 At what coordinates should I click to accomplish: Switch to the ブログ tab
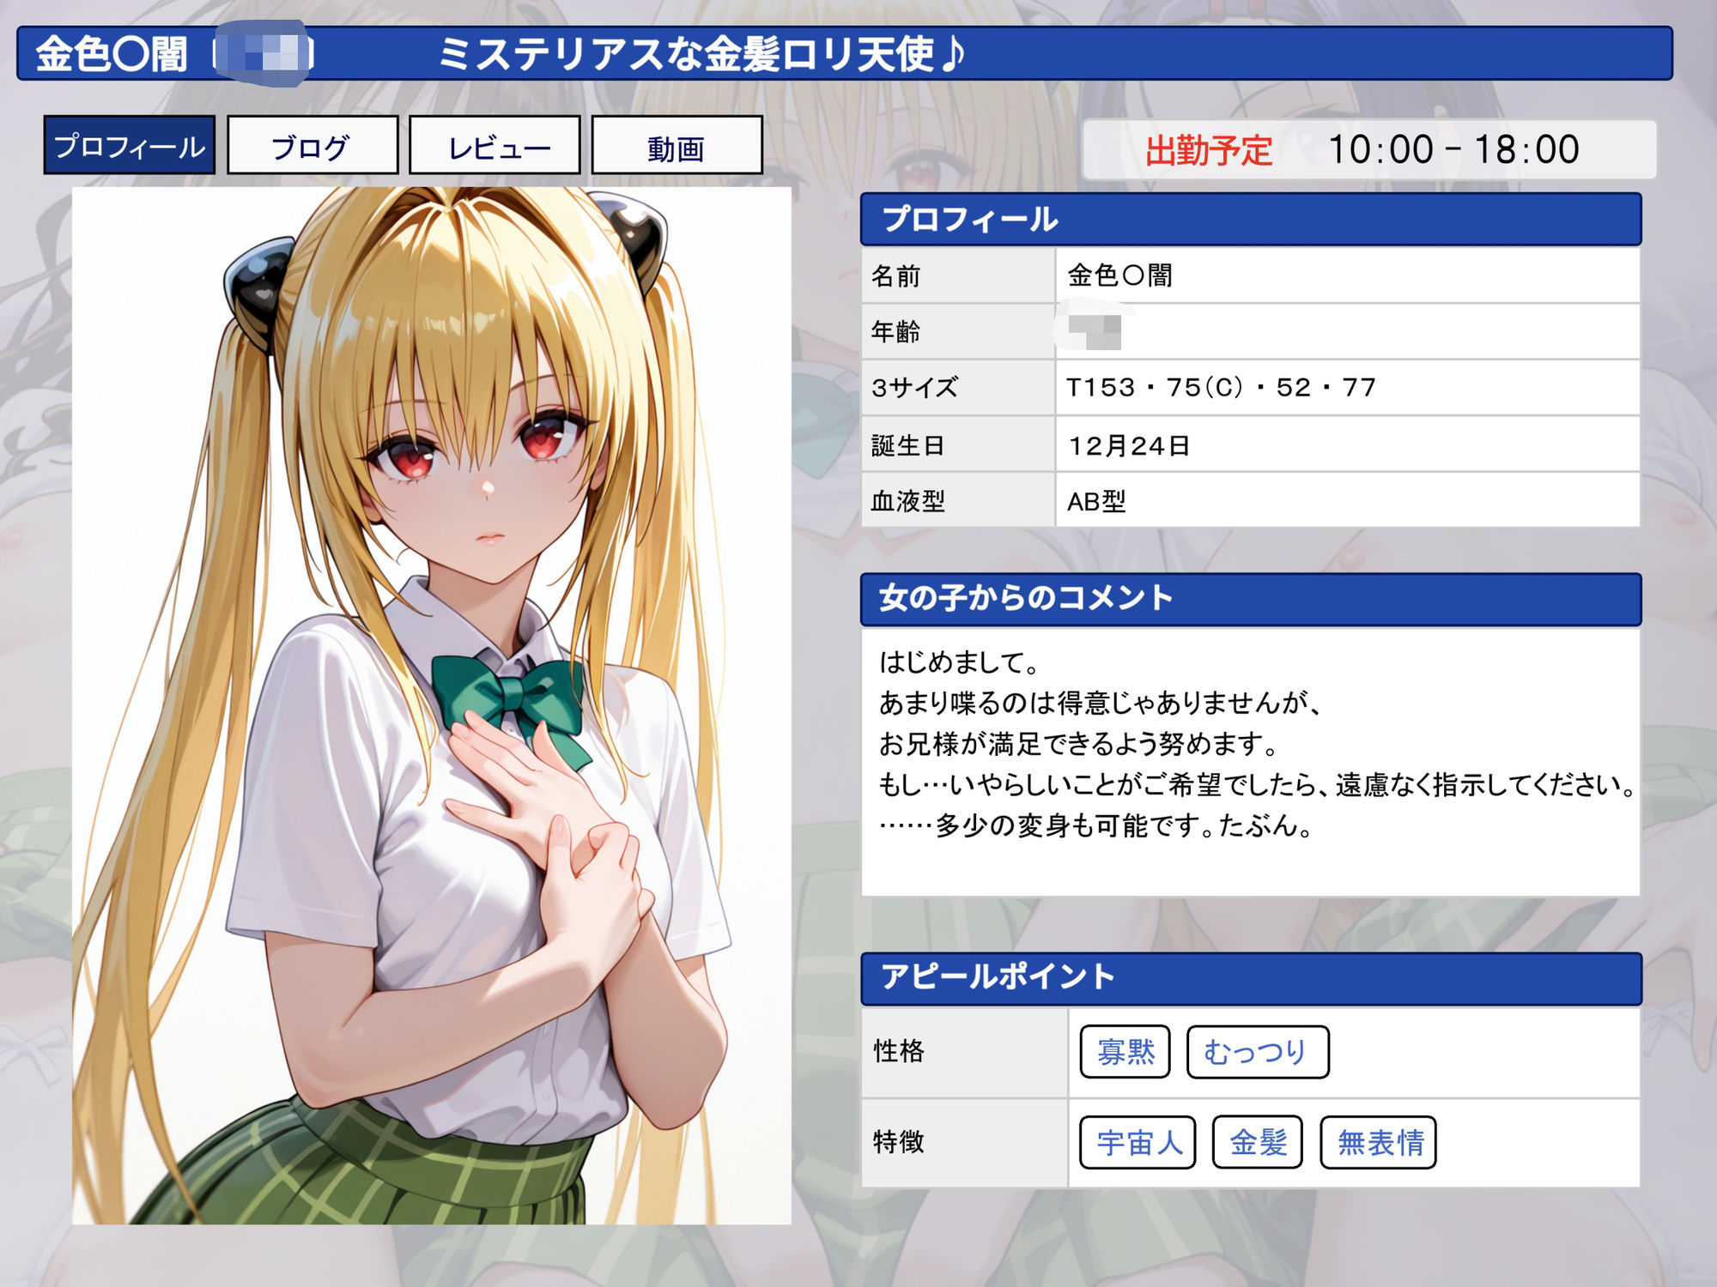point(313,148)
